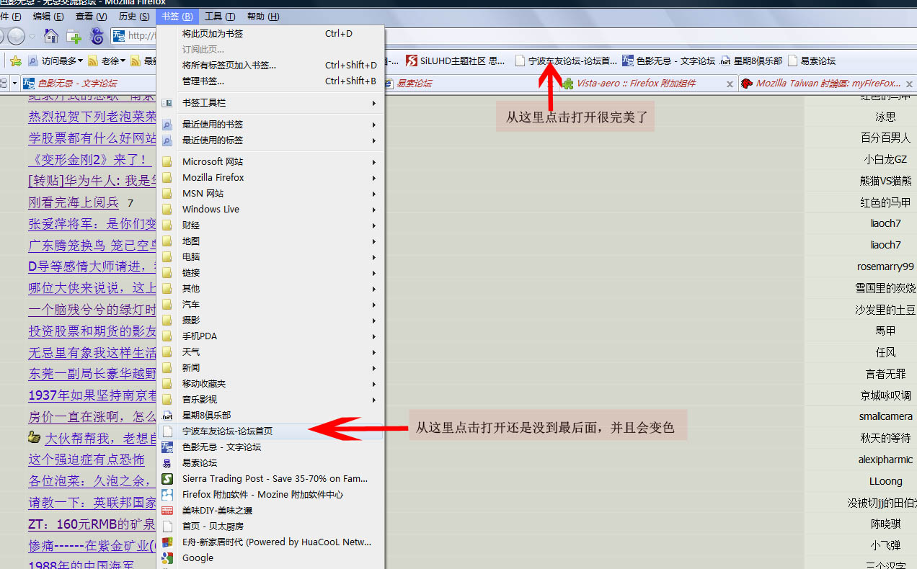Close the Vista-aero tab
The width and height of the screenshot is (917, 569).
(730, 84)
